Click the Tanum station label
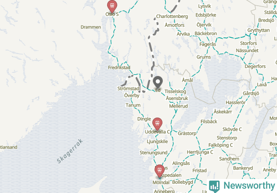The width and height of the screenshot is (277, 193). [x=133, y=105]
